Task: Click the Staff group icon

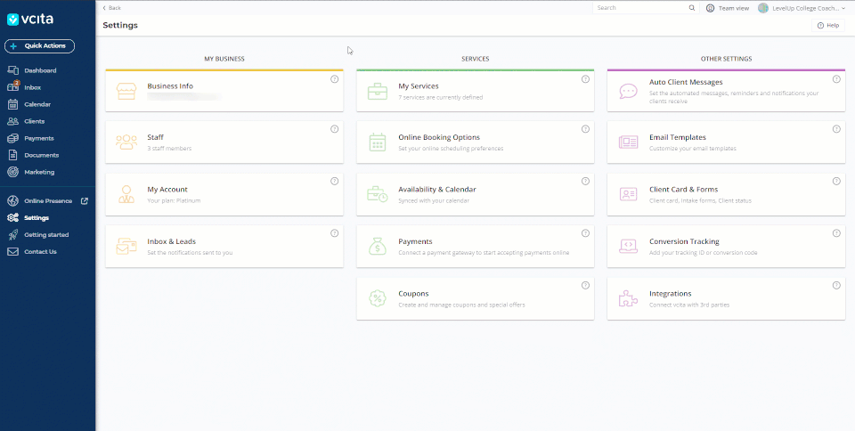Action: pos(126,142)
